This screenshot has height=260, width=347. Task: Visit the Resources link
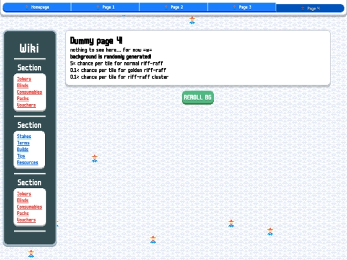28,162
